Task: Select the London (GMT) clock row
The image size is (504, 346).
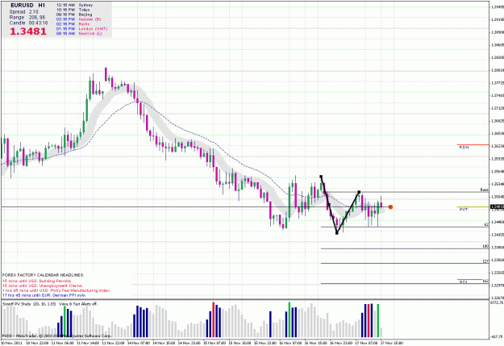Action: coord(81,28)
